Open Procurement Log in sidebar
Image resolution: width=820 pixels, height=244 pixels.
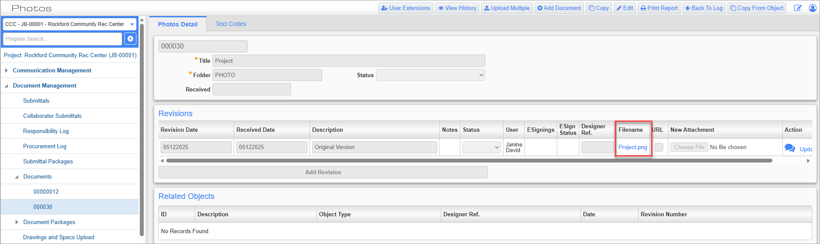click(45, 146)
